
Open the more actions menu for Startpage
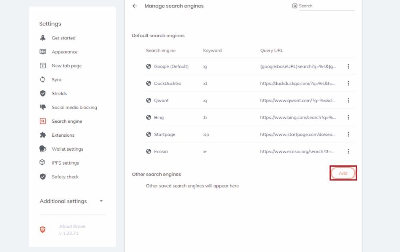348,134
